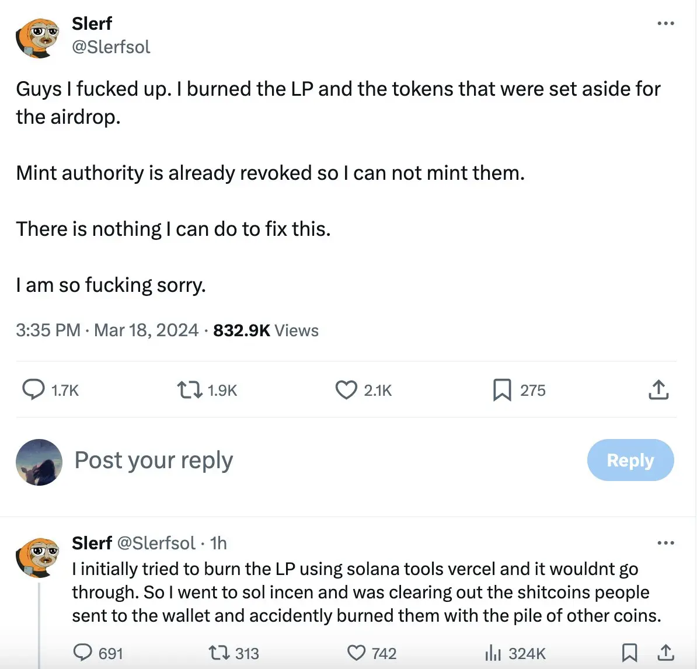Click the blue Reply button
This screenshot has width=697, height=669.
click(630, 460)
